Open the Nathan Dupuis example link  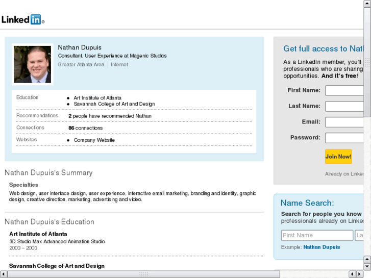[x=321, y=247]
